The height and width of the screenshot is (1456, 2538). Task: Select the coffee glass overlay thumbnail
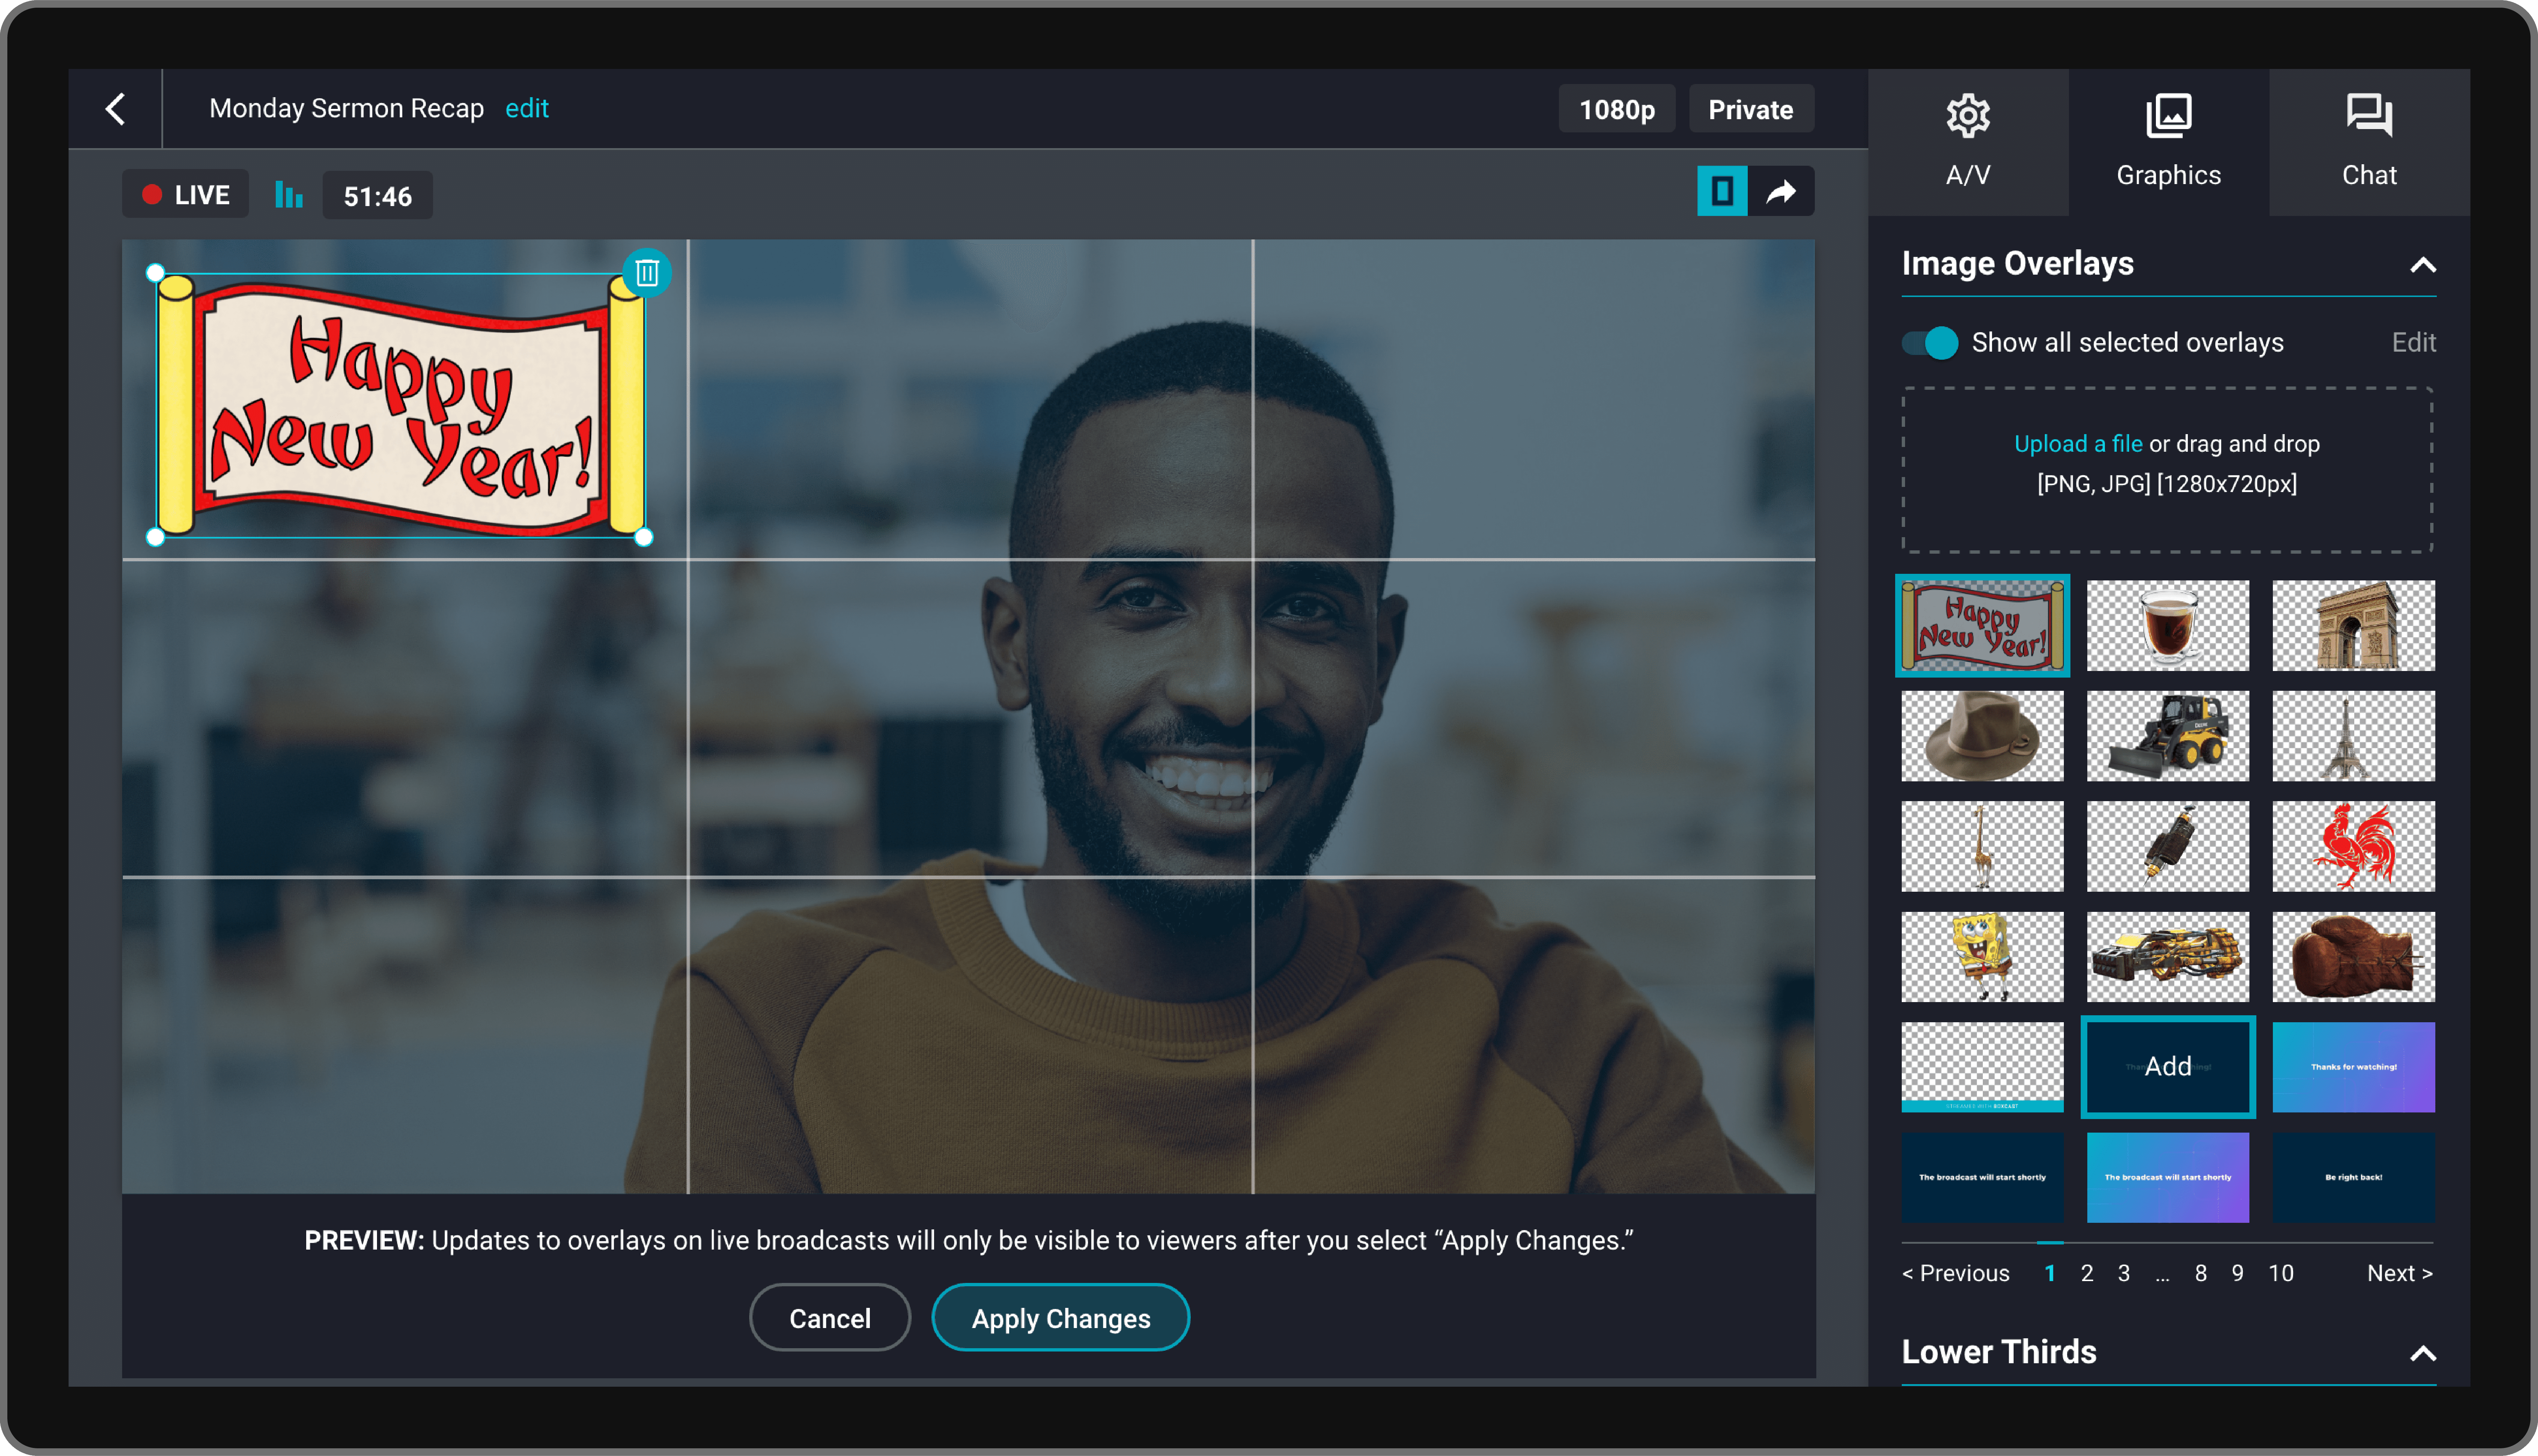pyautogui.click(x=2168, y=626)
